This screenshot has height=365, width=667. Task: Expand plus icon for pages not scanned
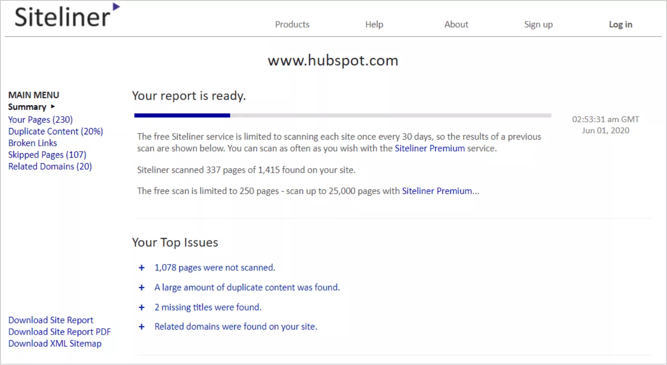pyautogui.click(x=142, y=268)
